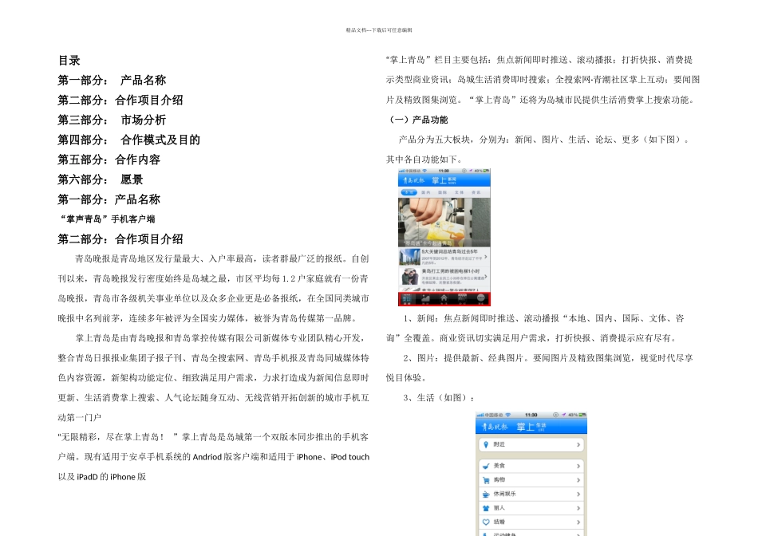The width and height of the screenshot is (758, 536).
Task: Click the two-men thumbnail in the news list
Action: 410,277
